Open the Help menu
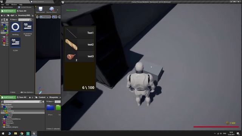 point(21,5)
